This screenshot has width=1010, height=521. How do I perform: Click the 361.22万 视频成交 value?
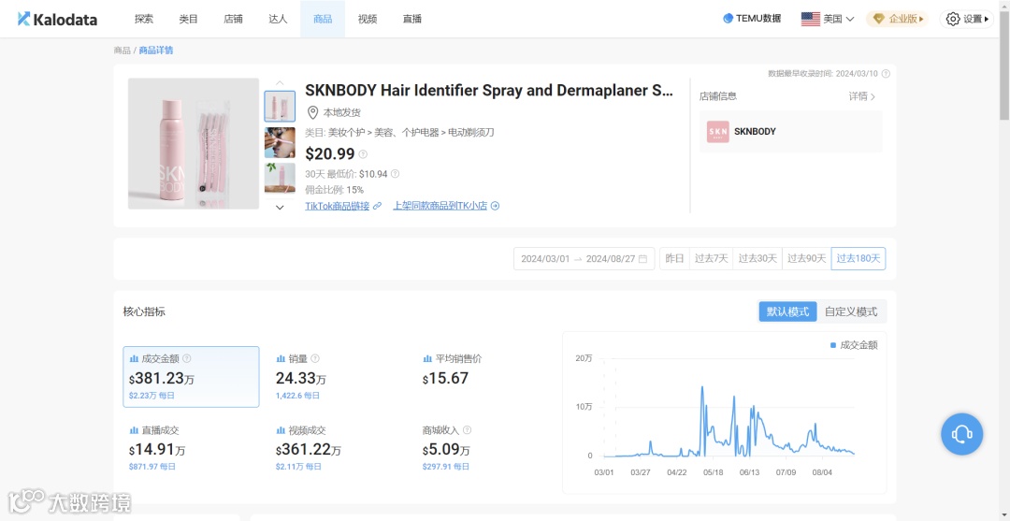click(x=309, y=450)
